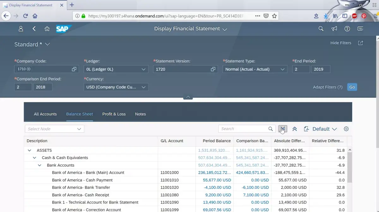The width and height of the screenshot is (379, 212).
Task: Click the SAP logo
Action: (63, 29)
